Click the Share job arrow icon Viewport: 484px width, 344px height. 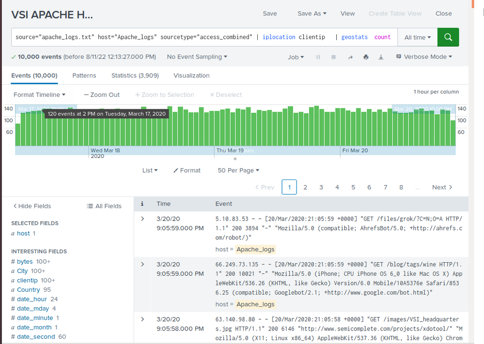[350, 57]
